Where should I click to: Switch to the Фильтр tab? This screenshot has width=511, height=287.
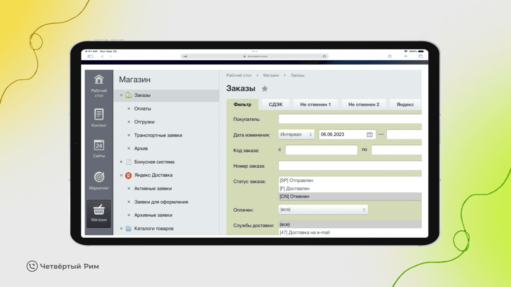242,105
